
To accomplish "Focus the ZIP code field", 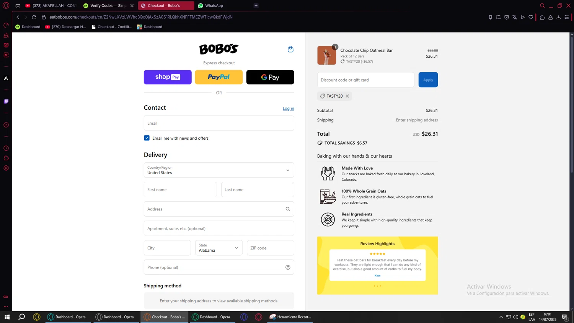I will (271, 248).
